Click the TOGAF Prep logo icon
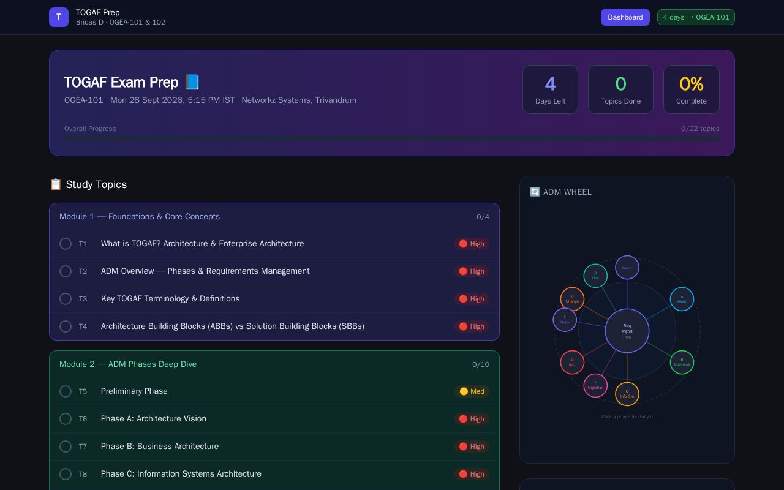 [59, 17]
